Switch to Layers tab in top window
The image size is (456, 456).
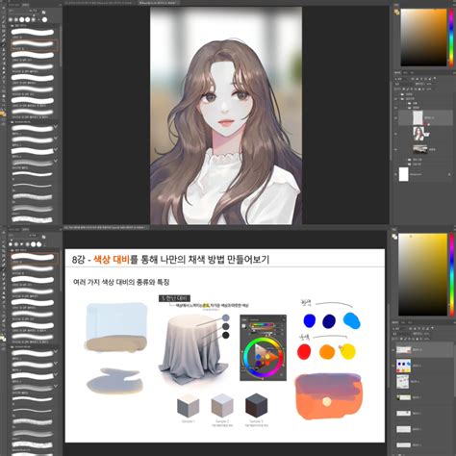pyautogui.click(x=397, y=73)
